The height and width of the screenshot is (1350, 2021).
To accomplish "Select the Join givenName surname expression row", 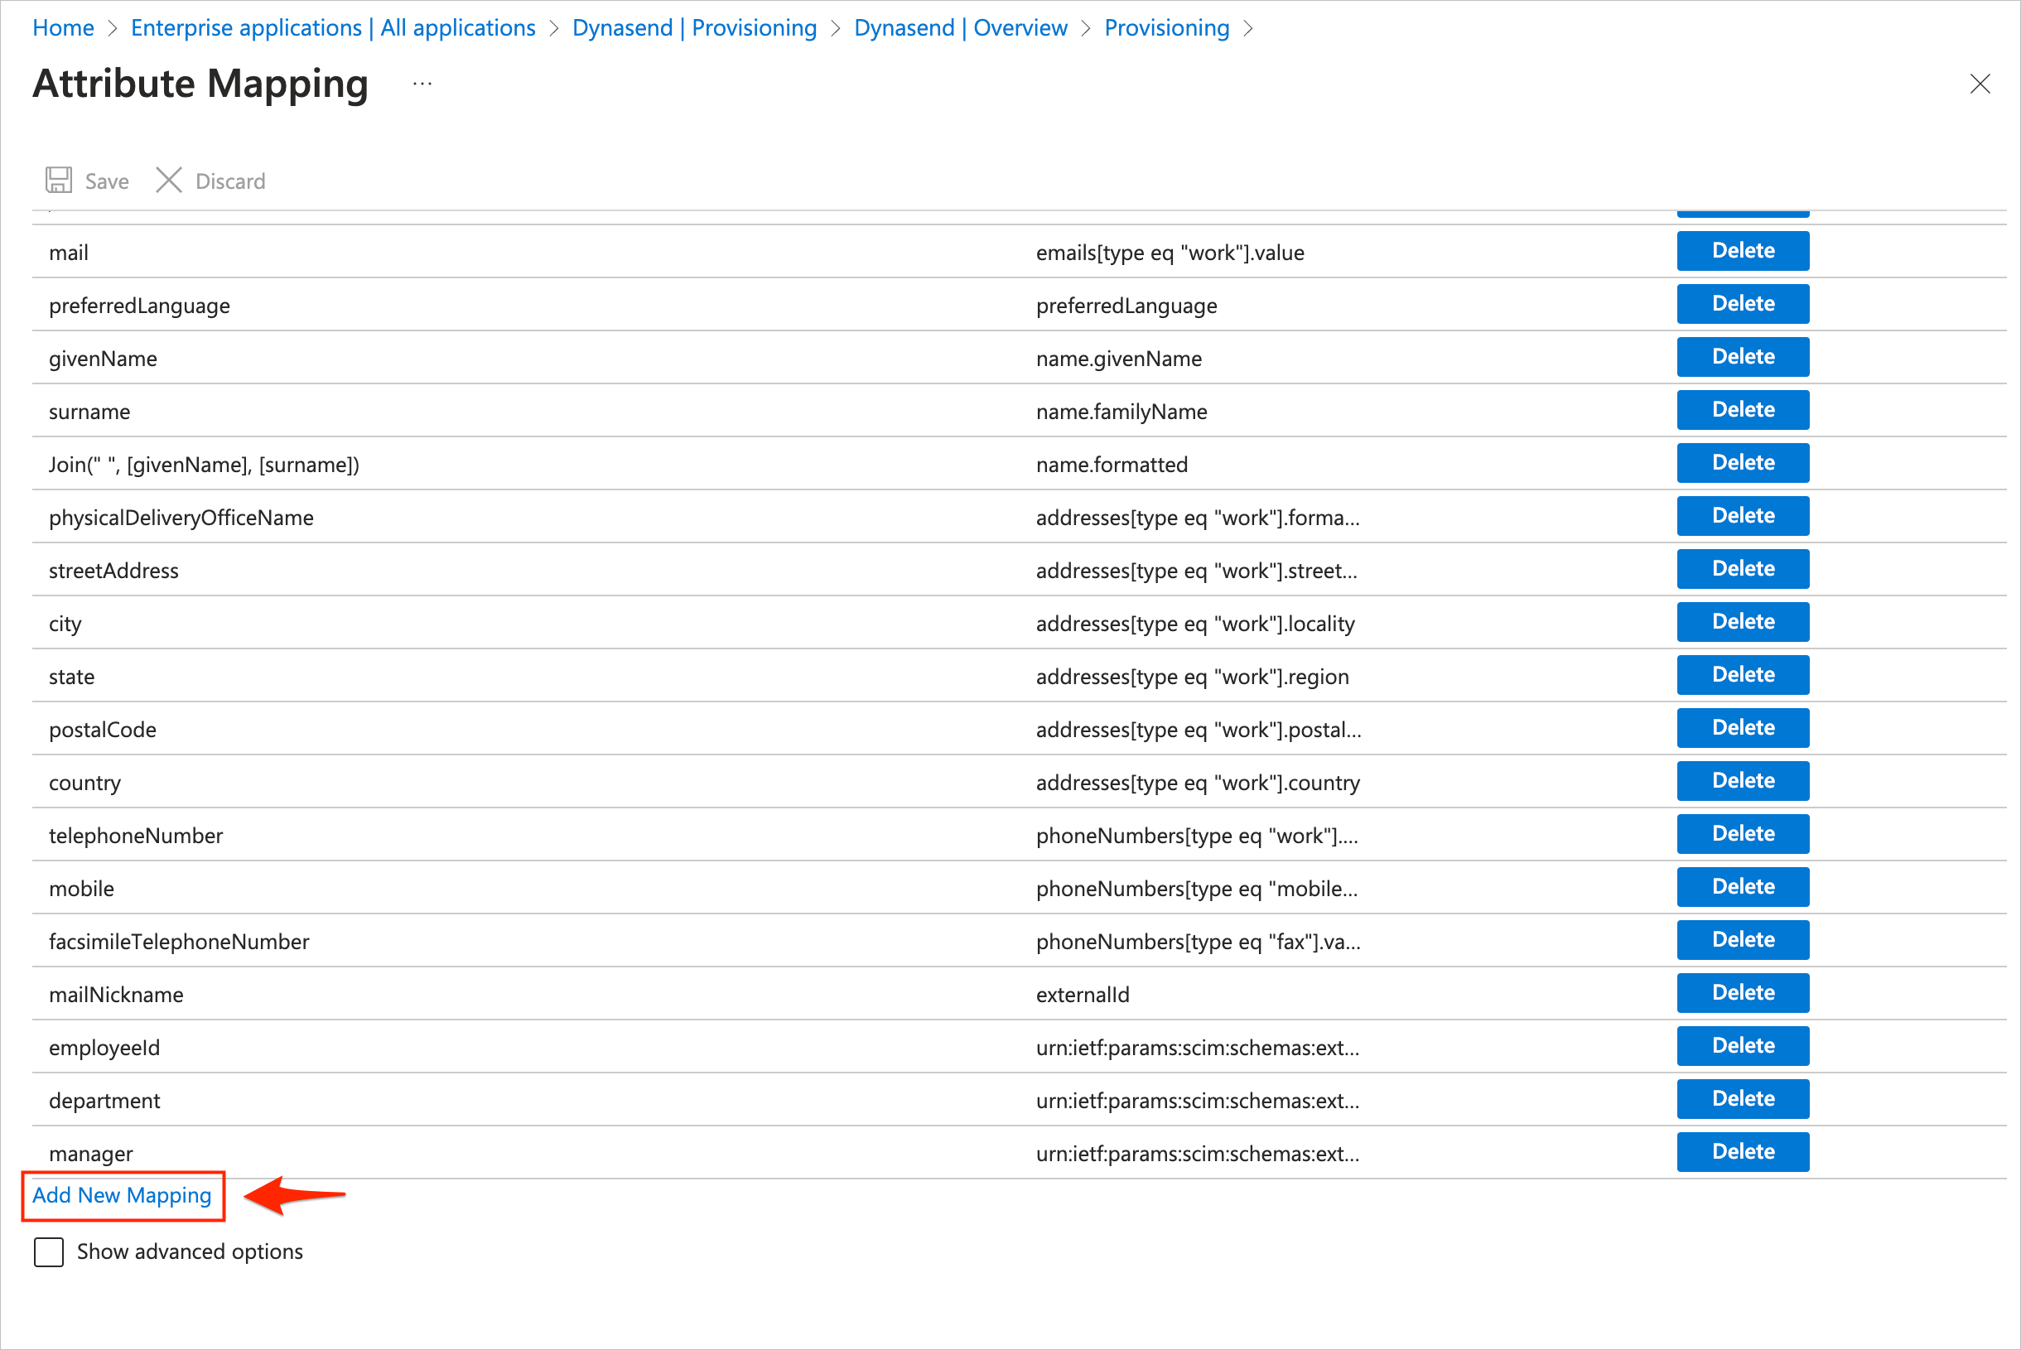I will coord(204,465).
